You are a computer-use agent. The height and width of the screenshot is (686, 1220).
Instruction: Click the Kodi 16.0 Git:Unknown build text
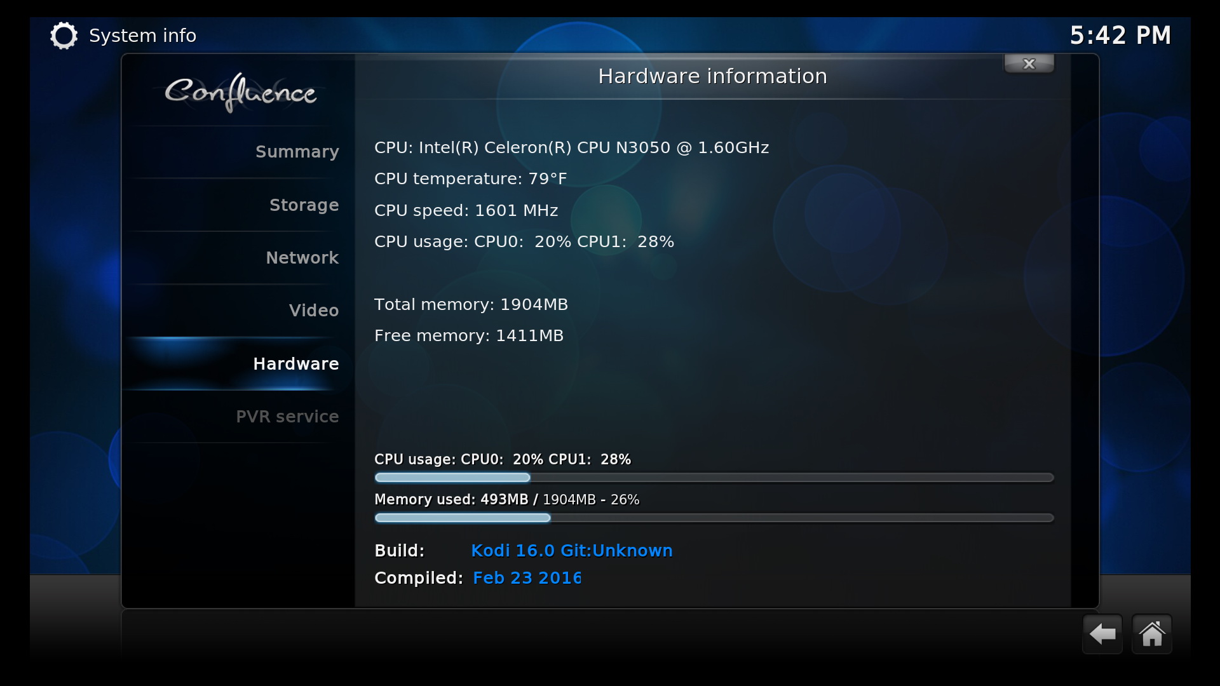coord(571,551)
